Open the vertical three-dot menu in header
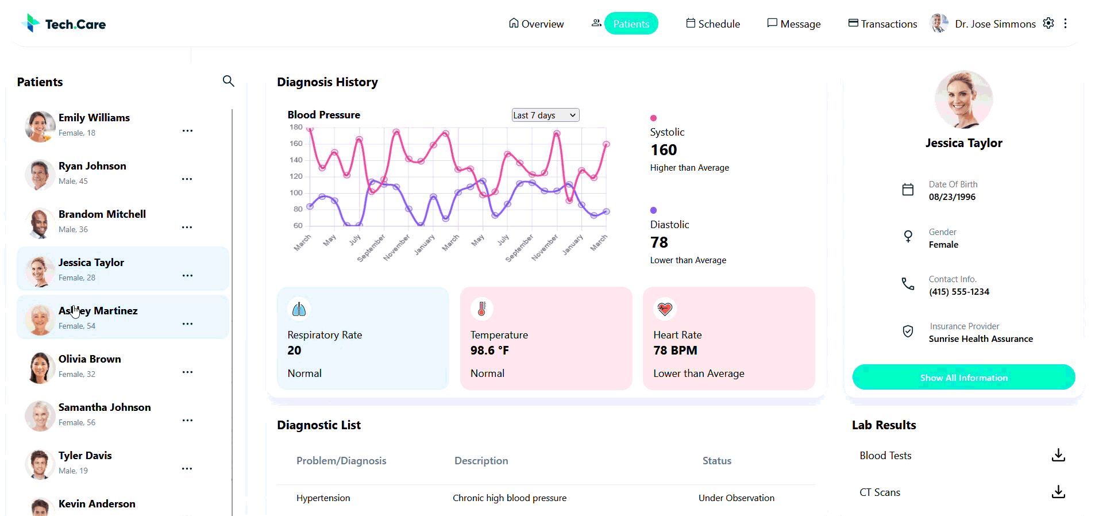The image size is (1095, 516). pos(1065,23)
